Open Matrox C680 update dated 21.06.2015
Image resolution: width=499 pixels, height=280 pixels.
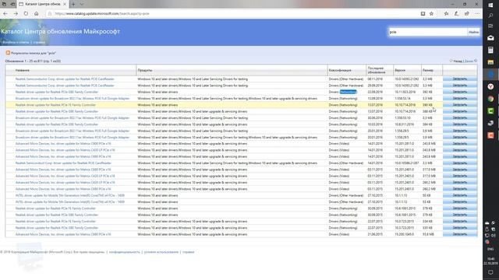click(x=63, y=234)
